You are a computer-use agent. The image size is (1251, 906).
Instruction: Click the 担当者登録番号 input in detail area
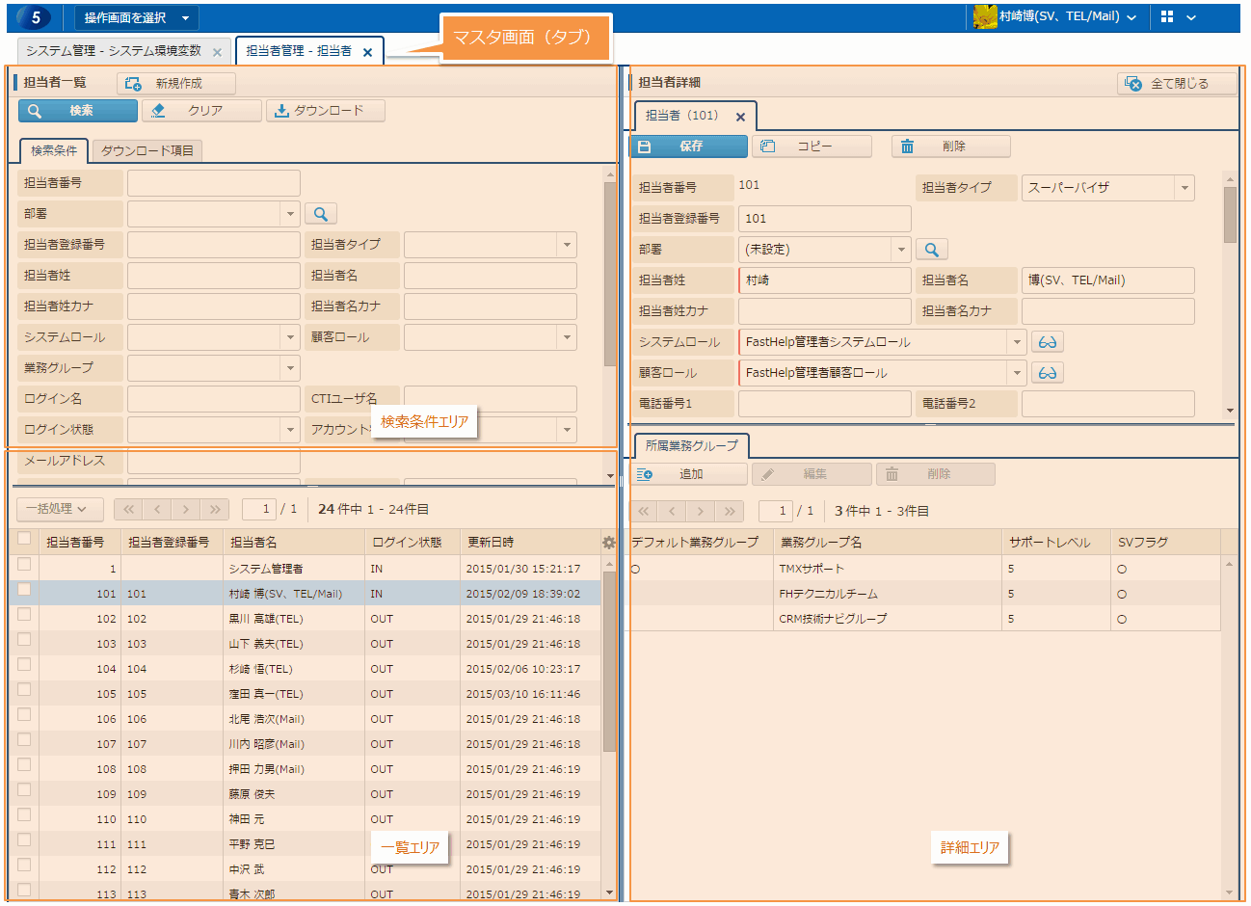click(x=824, y=219)
